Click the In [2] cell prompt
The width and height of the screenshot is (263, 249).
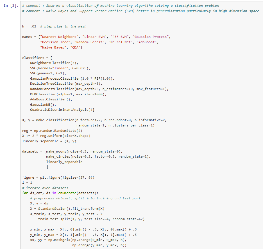(x=11, y=6)
